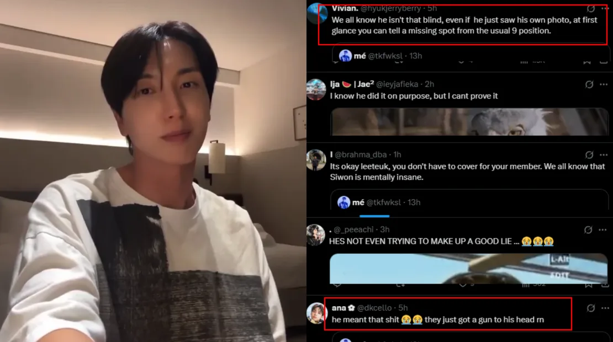Open more options on ana's tweet
The image size is (613, 342).
click(605, 308)
